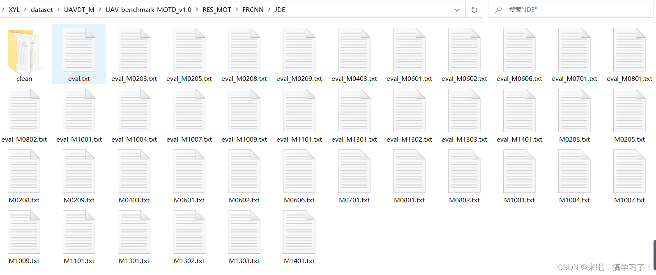Select eval_M1004.txt file icon
656x275 pixels.
[x=134, y=110]
